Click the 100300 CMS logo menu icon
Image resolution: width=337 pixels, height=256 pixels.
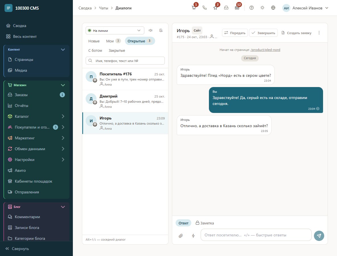click(8, 8)
